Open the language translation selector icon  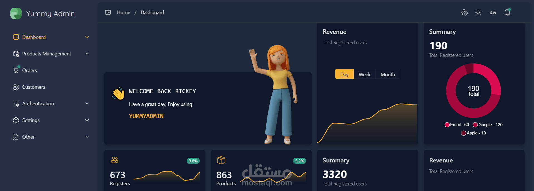tap(493, 12)
